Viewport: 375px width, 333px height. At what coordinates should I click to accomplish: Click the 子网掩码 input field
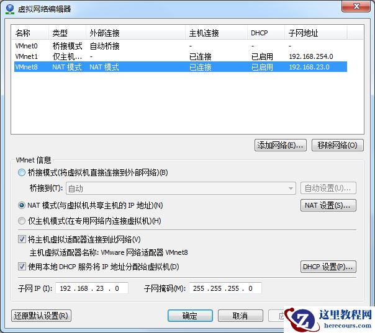[225, 288]
